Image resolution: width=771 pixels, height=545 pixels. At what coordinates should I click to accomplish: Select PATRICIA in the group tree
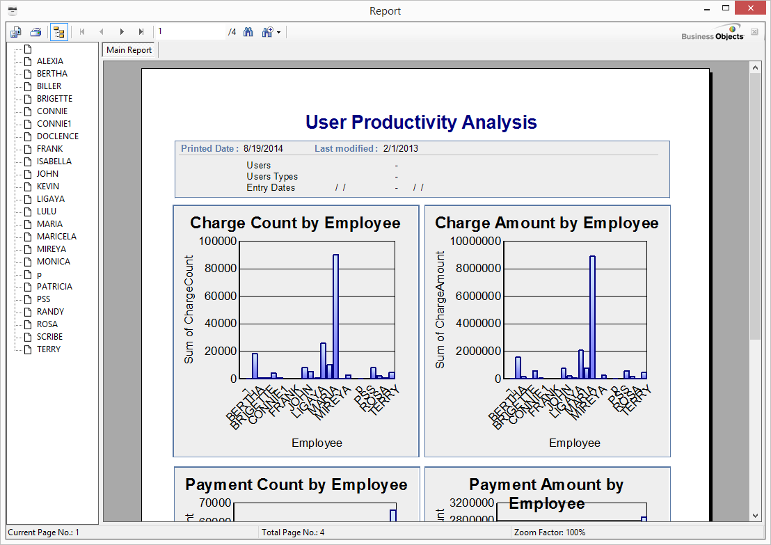(54, 287)
